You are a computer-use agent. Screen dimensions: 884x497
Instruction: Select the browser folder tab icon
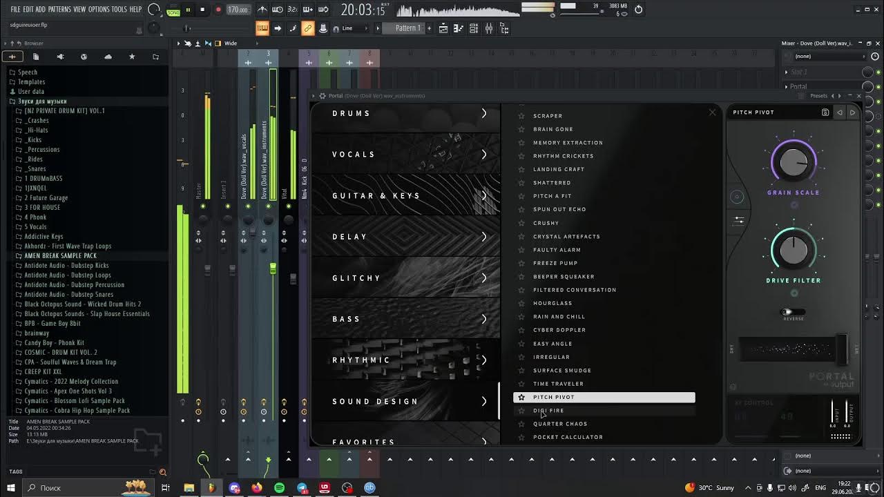click(x=155, y=57)
